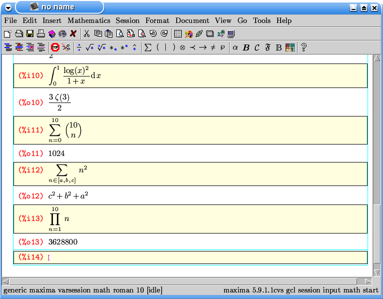
Task: Click the first blue-line field icon
Action: pos(8,47)
